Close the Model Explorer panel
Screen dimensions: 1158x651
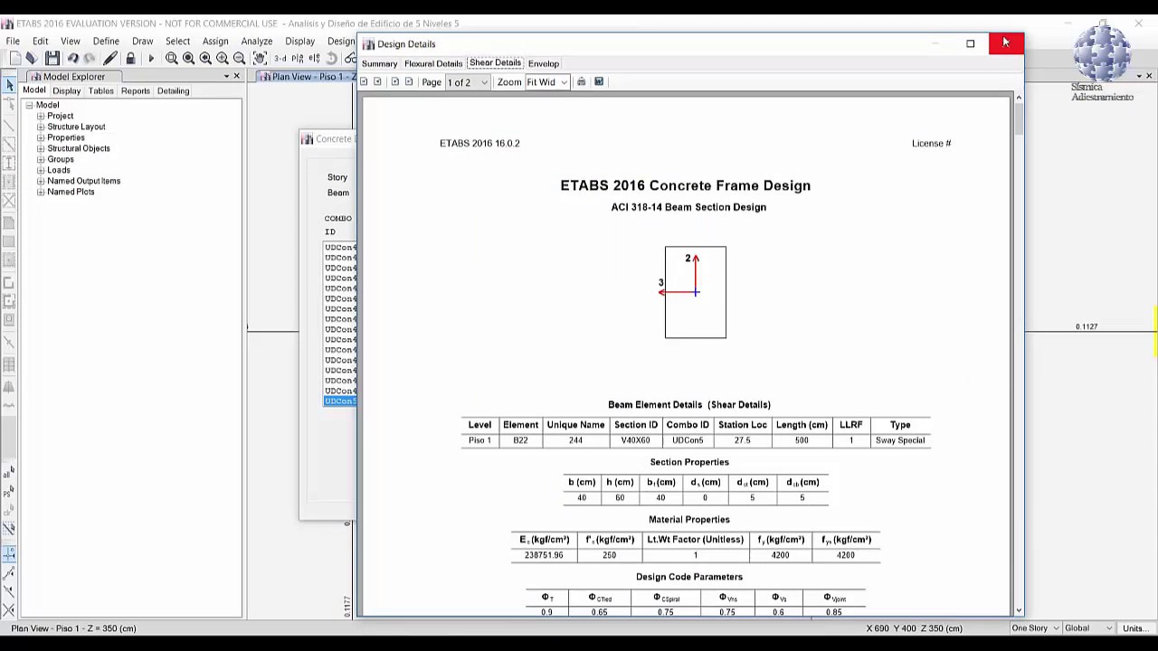[237, 76]
